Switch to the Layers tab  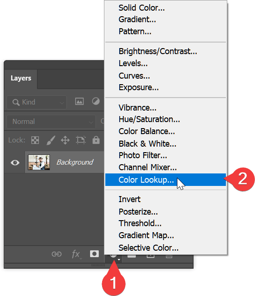[21, 78]
